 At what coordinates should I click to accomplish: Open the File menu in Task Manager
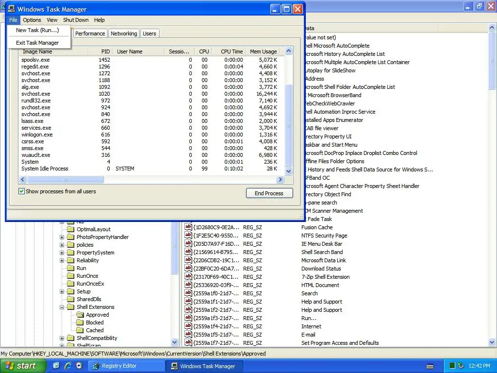(x=13, y=20)
